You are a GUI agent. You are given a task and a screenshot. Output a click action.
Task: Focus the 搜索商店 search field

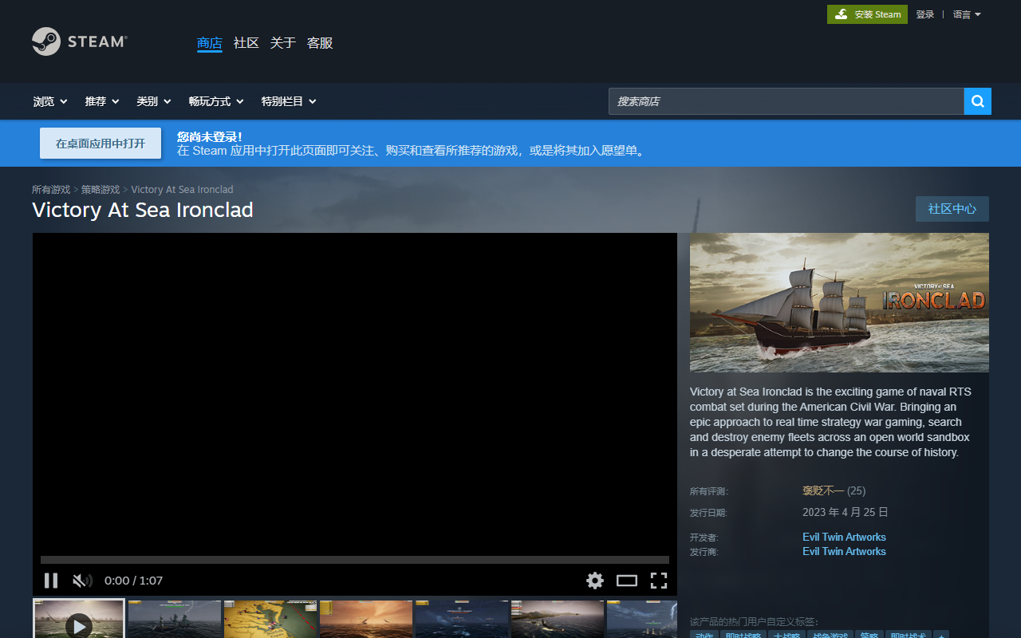click(786, 101)
